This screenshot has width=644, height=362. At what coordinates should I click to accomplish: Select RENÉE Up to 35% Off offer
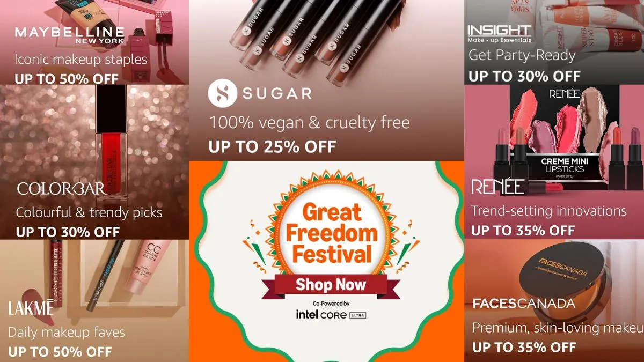tap(523, 231)
